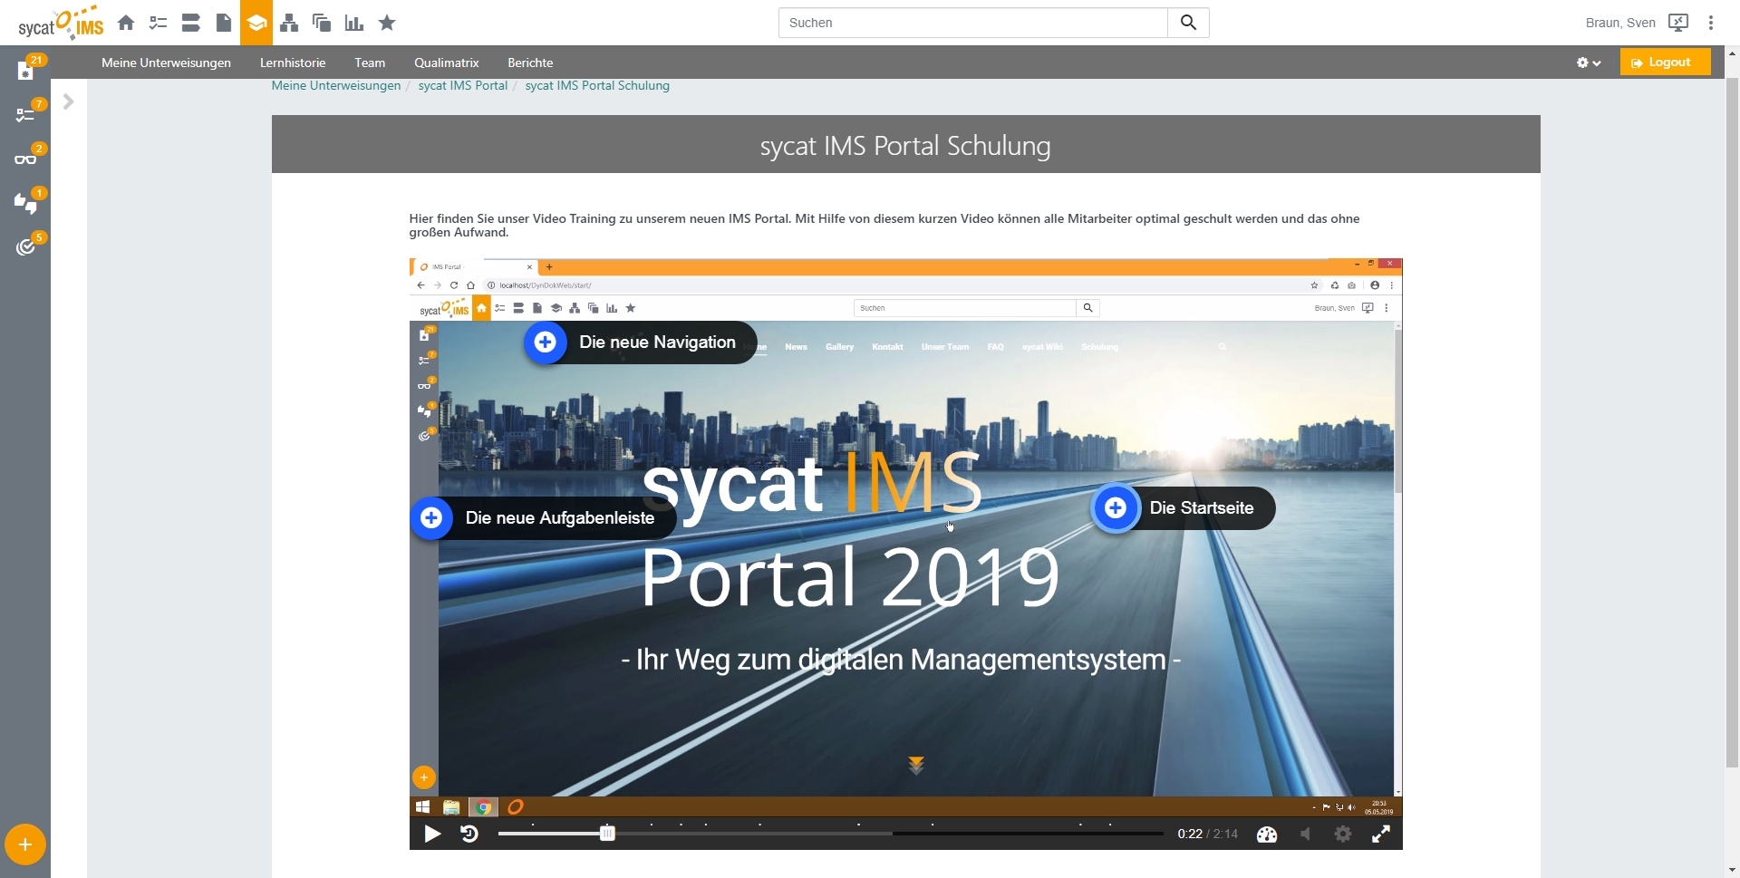Open the overlapping windows icon in top toolbar

(322, 23)
